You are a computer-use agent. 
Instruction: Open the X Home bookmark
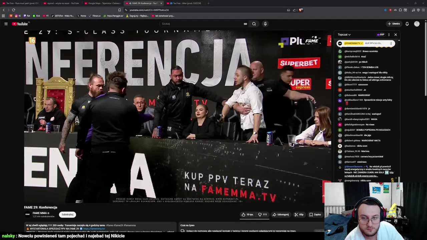(82, 16)
